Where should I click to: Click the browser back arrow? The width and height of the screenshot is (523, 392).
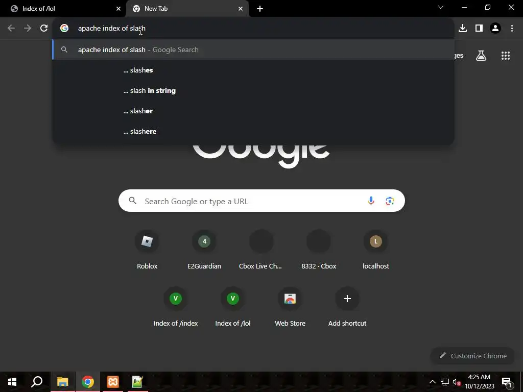11,29
